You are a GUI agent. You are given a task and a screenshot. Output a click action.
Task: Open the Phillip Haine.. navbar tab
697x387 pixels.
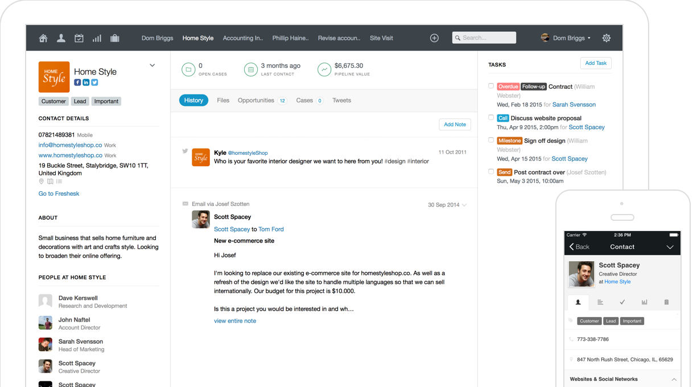click(x=291, y=38)
